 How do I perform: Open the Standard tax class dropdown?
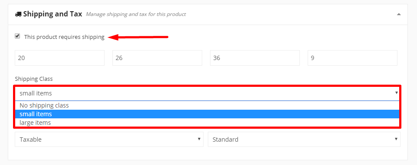click(x=304, y=140)
